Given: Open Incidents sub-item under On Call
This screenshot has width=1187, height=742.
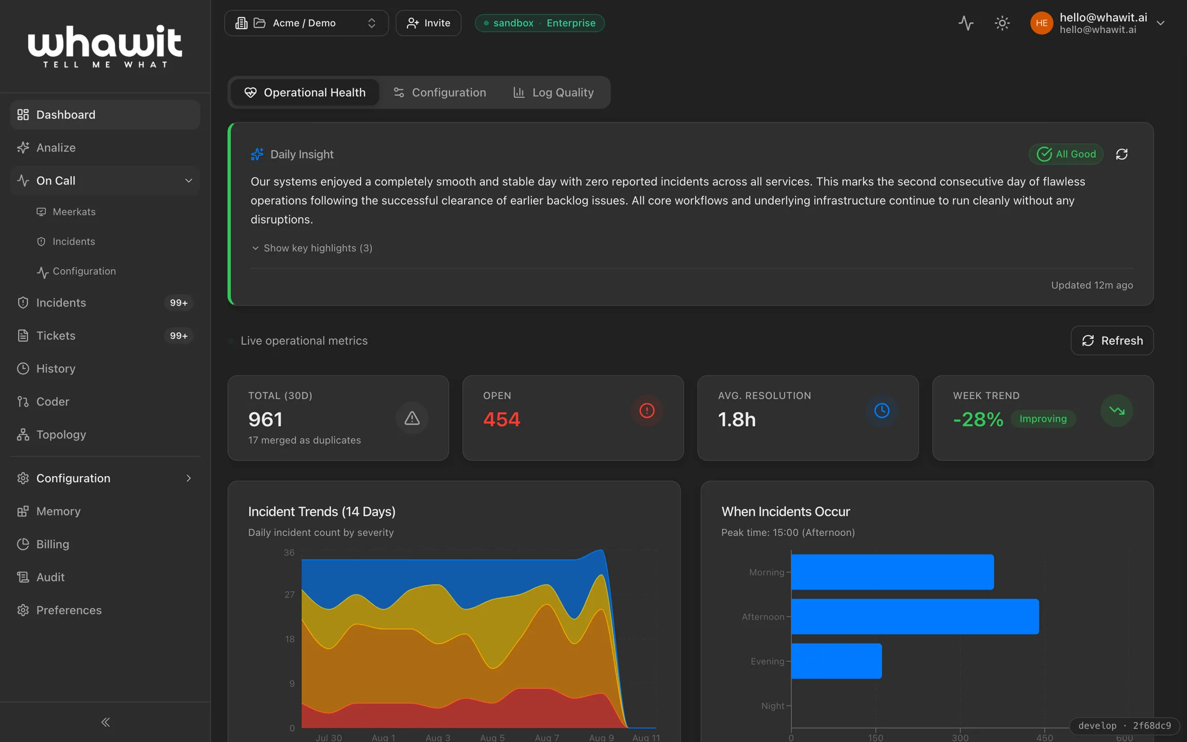Looking at the screenshot, I should 74,241.
